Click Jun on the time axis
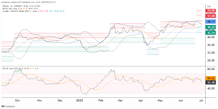The height and width of the screenshot is (109, 218). (181, 101)
